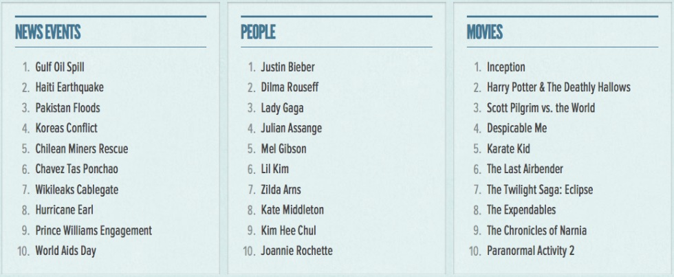Select Joannie Rochette in People list
Viewport: 674px width, 277px height.
coord(296,251)
